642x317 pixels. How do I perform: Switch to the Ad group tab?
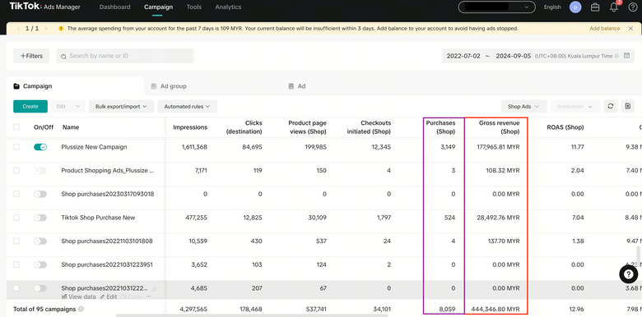coord(169,86)
